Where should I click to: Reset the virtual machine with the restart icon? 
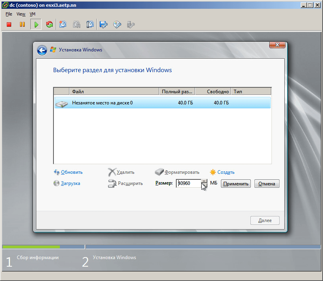(49, 25)
